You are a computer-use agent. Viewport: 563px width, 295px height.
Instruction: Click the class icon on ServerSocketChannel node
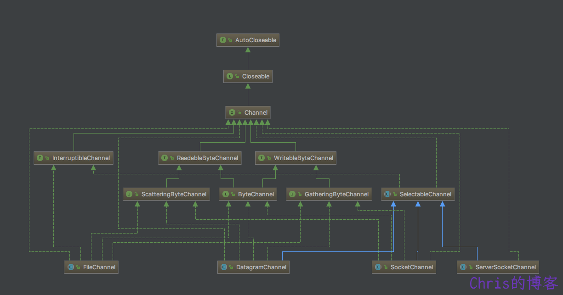tap(463, 267)
